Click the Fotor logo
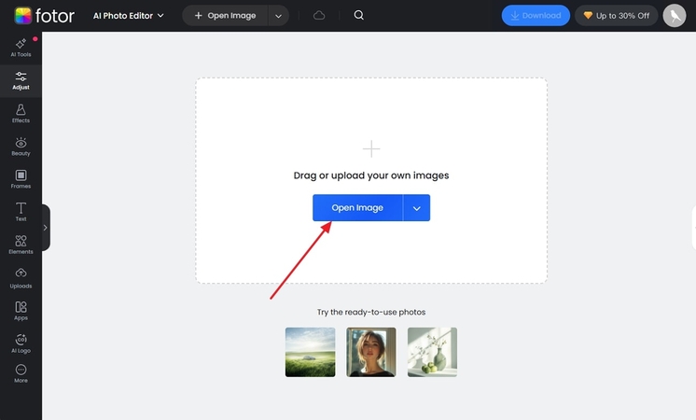The width and height of the screenshot is (696, 420). click(x=45, y=16)
